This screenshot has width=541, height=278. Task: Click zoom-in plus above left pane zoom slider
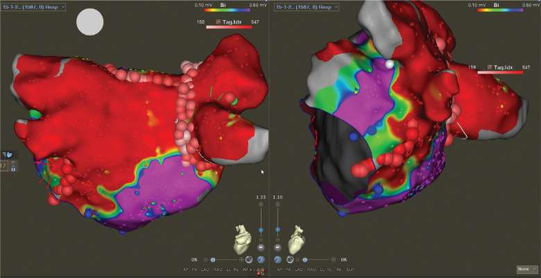point(261,205)
